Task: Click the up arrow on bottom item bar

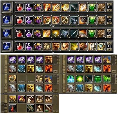Action: click(55, 96)
